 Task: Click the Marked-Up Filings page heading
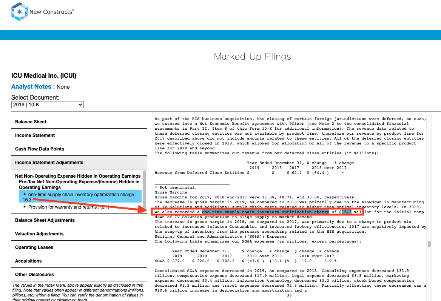click(x=252, y=57)
